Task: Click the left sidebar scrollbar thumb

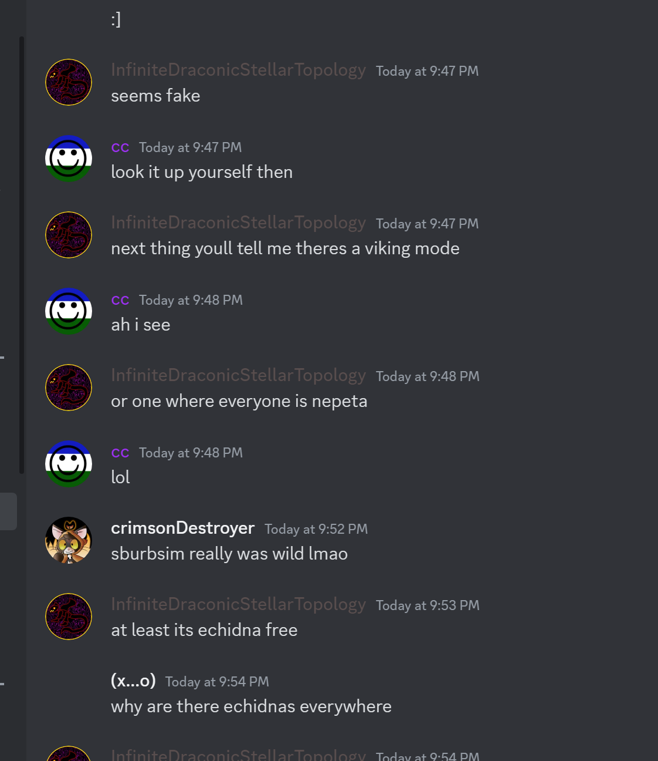Action: tap(22, 254)
